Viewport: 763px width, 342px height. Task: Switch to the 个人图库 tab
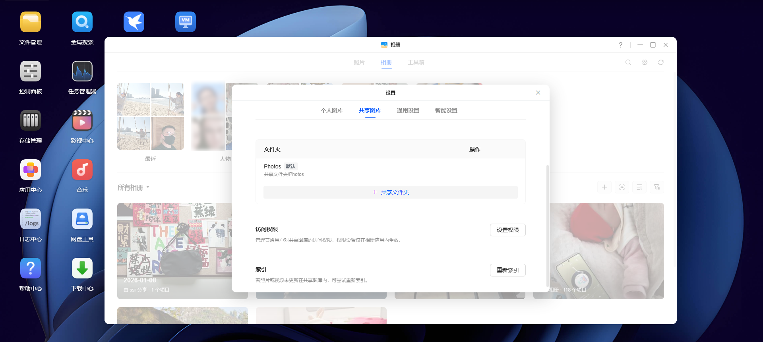pos(332,110)
